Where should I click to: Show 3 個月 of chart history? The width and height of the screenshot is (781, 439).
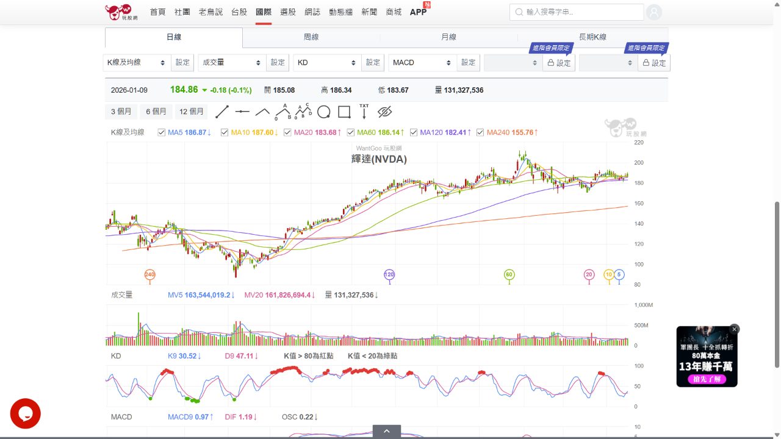tap(120, 111)
